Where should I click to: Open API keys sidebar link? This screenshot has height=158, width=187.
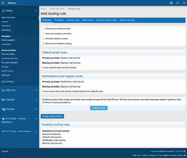point(5,67)
